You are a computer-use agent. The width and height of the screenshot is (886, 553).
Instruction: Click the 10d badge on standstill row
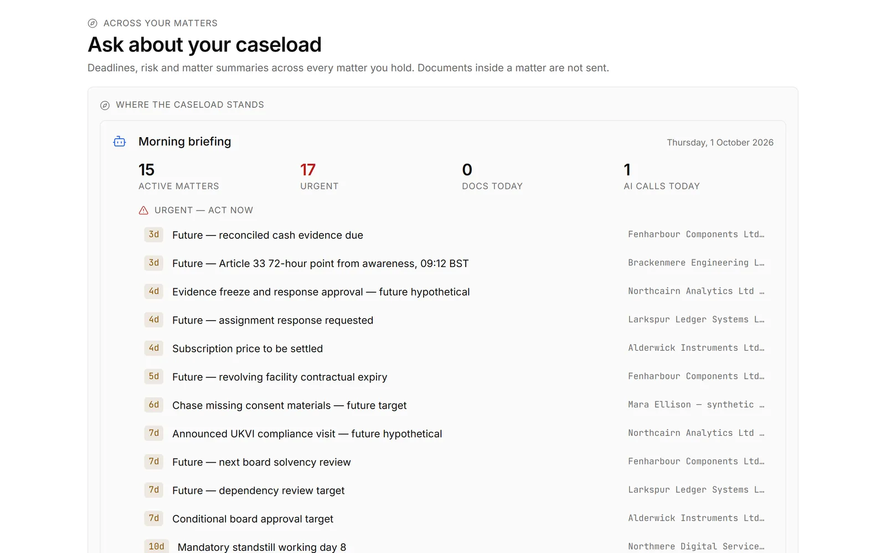coord(156,546)
